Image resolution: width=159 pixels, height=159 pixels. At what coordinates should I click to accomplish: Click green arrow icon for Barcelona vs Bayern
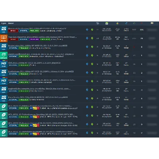click(92, 133)
